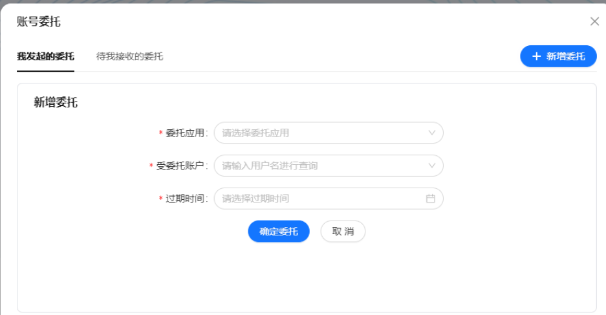Focus the 请输入用户名进行查询 search field
This screenshot has width=606, height=315.
pyautogui.click(x=320, y=166)
